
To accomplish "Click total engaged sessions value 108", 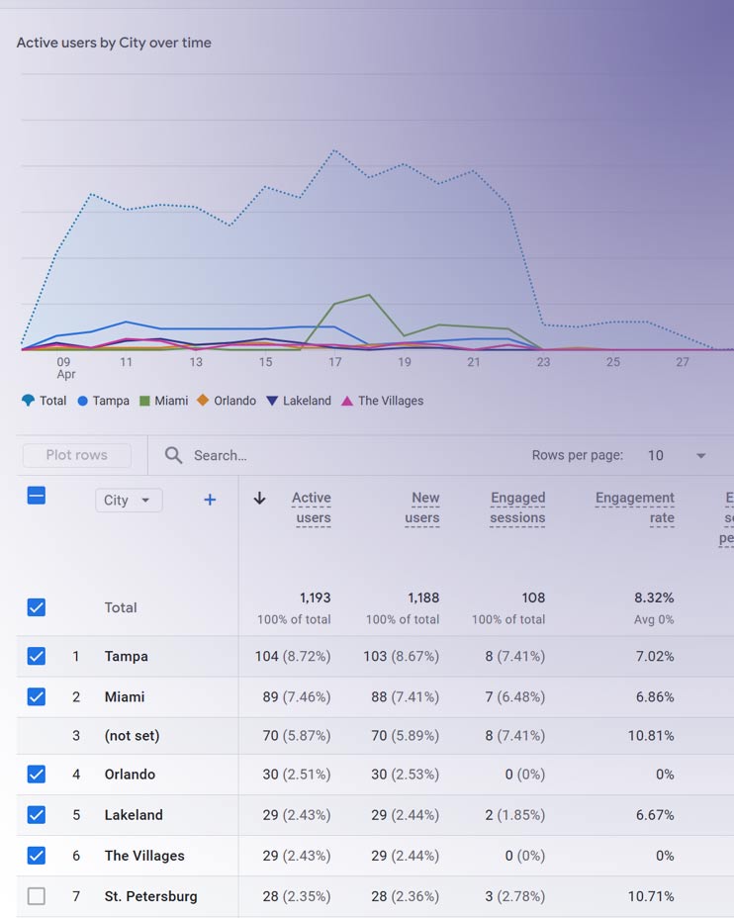I will click(x=533, y=597).
